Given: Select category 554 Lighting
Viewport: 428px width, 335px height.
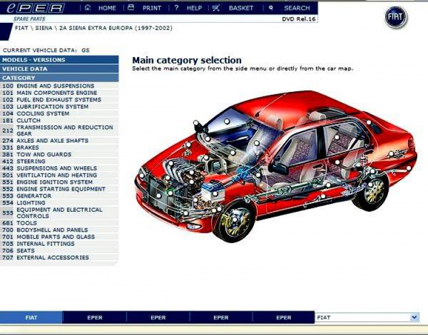Looking at the screenshot, I should tap(59, 203).
